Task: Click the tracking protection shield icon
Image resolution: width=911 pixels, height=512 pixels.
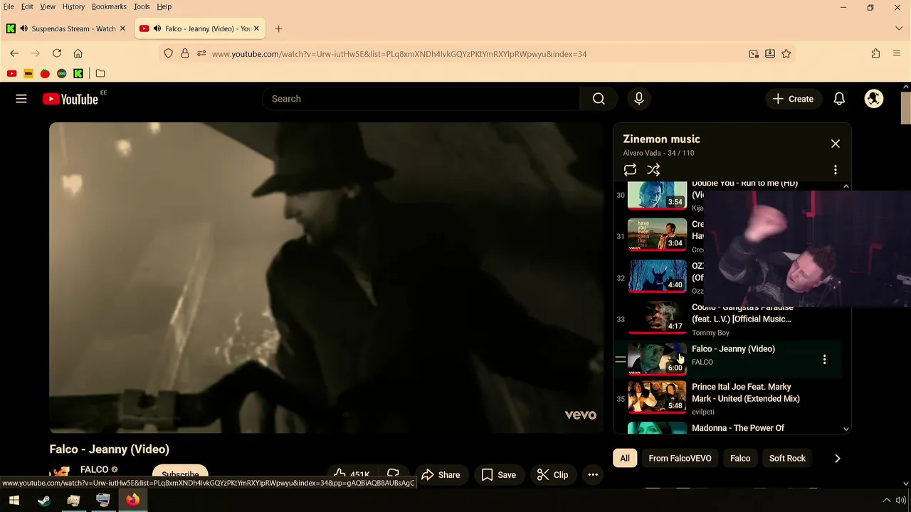Action: [169, 53]
